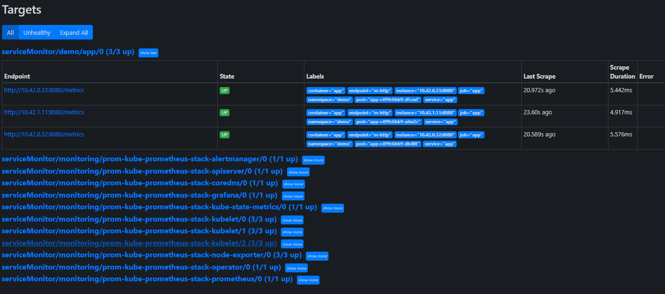Click label instance="10.42.1.11:8080"

[425, 112]
